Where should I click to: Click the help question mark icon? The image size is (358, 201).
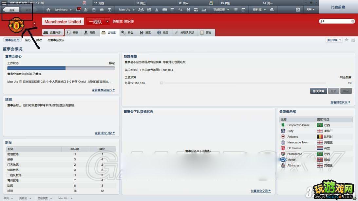pos(297,10)
